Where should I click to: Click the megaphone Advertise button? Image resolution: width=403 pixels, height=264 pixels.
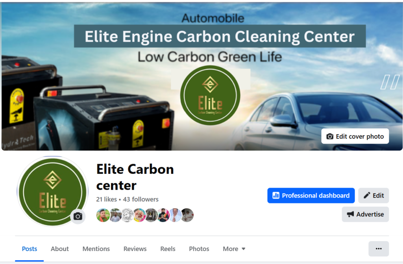[x=365, y=214]
